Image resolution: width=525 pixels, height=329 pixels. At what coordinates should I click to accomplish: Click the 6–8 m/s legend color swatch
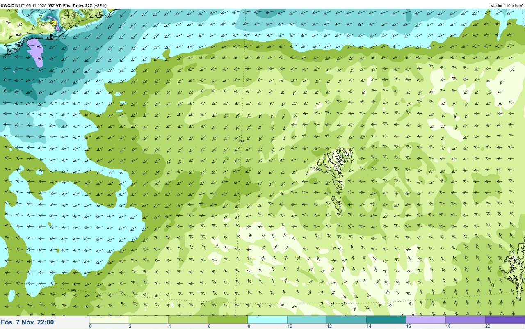coord(228,320)
